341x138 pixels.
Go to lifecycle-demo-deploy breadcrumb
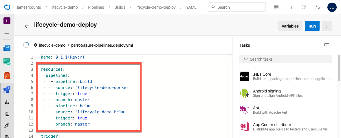pyautogui.click(x=155, y=7)
